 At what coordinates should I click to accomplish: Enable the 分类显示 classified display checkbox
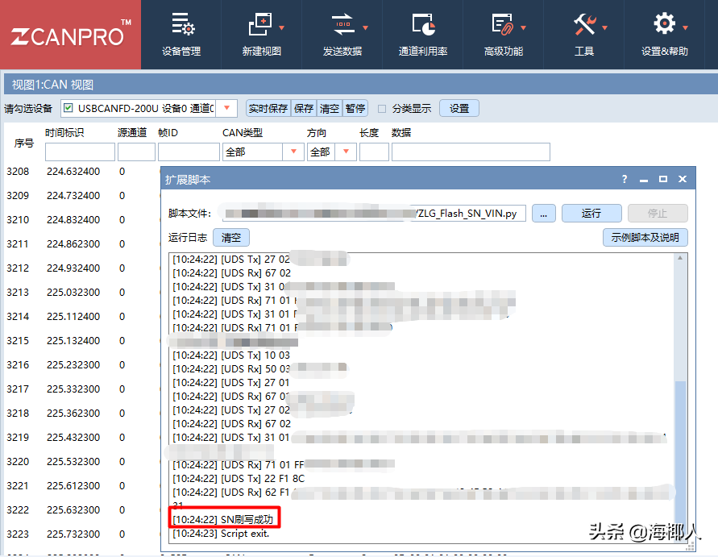[x=383, y=107]
